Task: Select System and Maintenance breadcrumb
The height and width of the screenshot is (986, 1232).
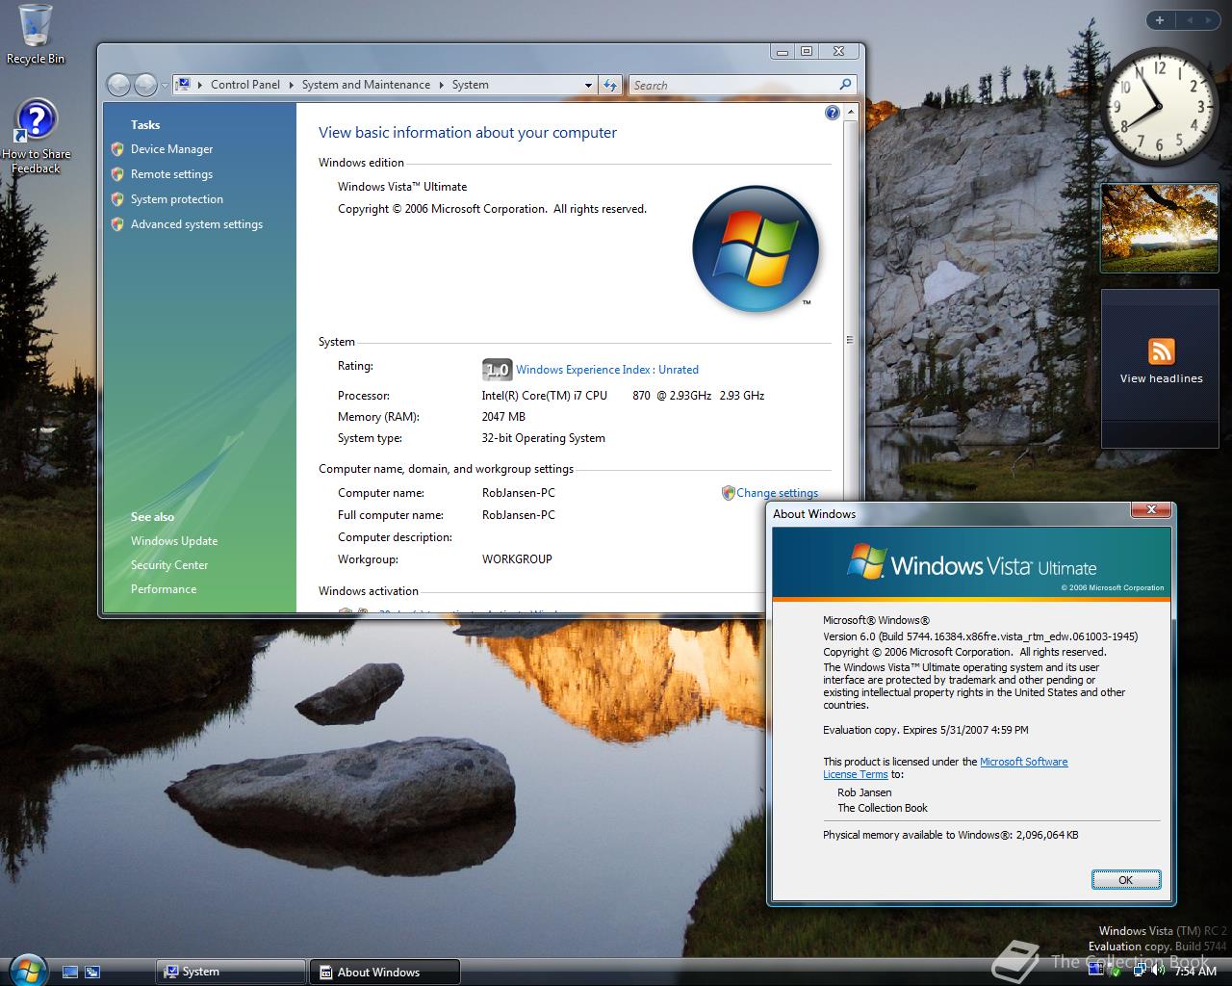Action: 366,85
